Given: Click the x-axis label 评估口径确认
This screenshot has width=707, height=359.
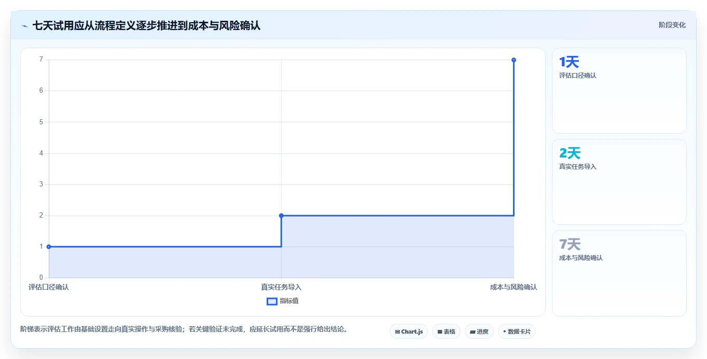Looking at the screenshot, I should pos(49,287).
